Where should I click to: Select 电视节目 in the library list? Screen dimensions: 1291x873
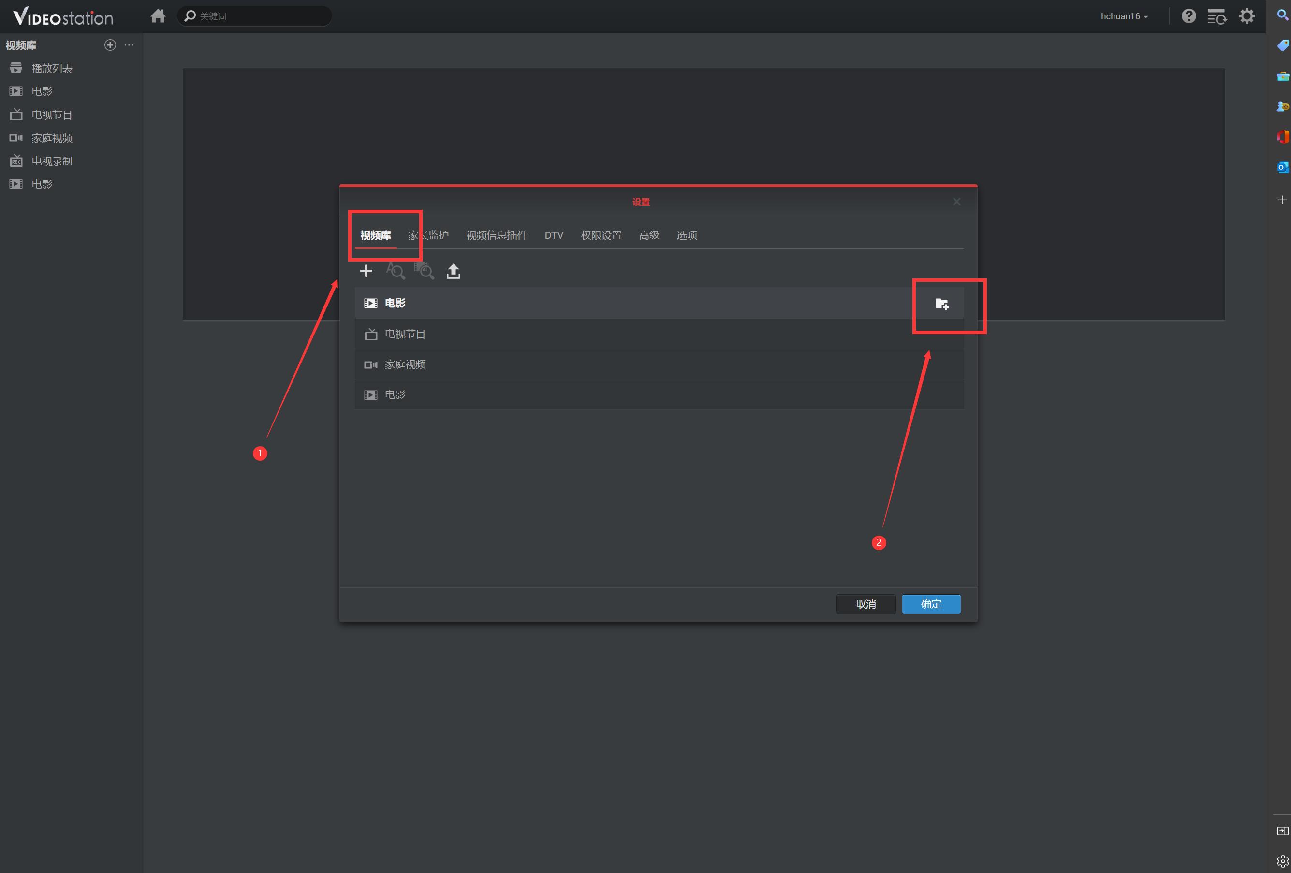[x=406, y=334]
